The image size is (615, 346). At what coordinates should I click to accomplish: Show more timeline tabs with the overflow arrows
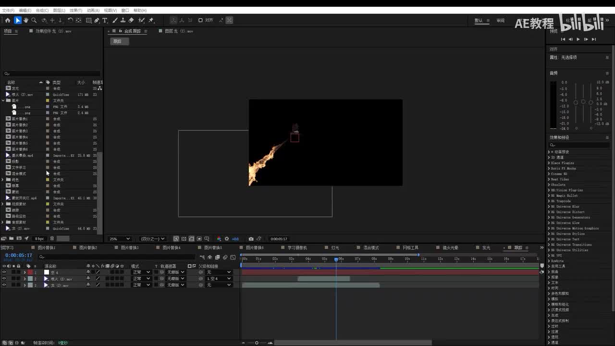click(542, 248)
